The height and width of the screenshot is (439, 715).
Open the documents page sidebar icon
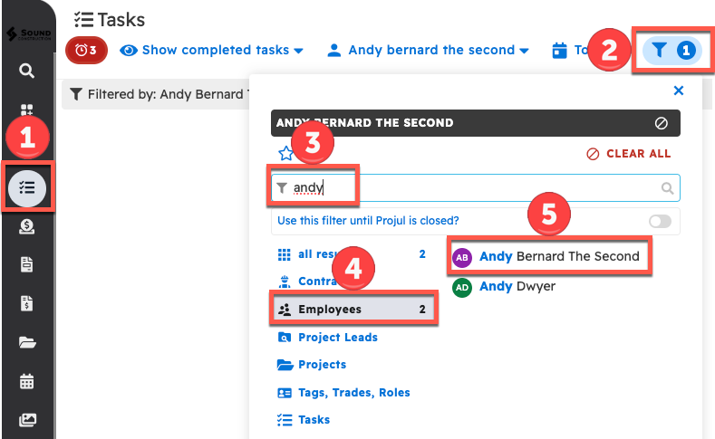(x=27, y=264)
